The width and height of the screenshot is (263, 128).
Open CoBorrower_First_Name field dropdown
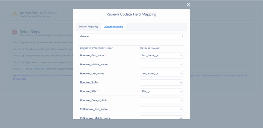(x=161, y=109)
